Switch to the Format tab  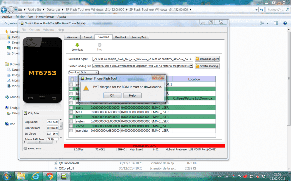87,37
